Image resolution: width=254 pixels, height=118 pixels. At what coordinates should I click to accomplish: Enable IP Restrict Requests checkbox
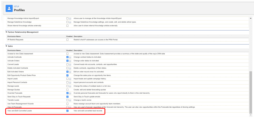coord(67,40)
